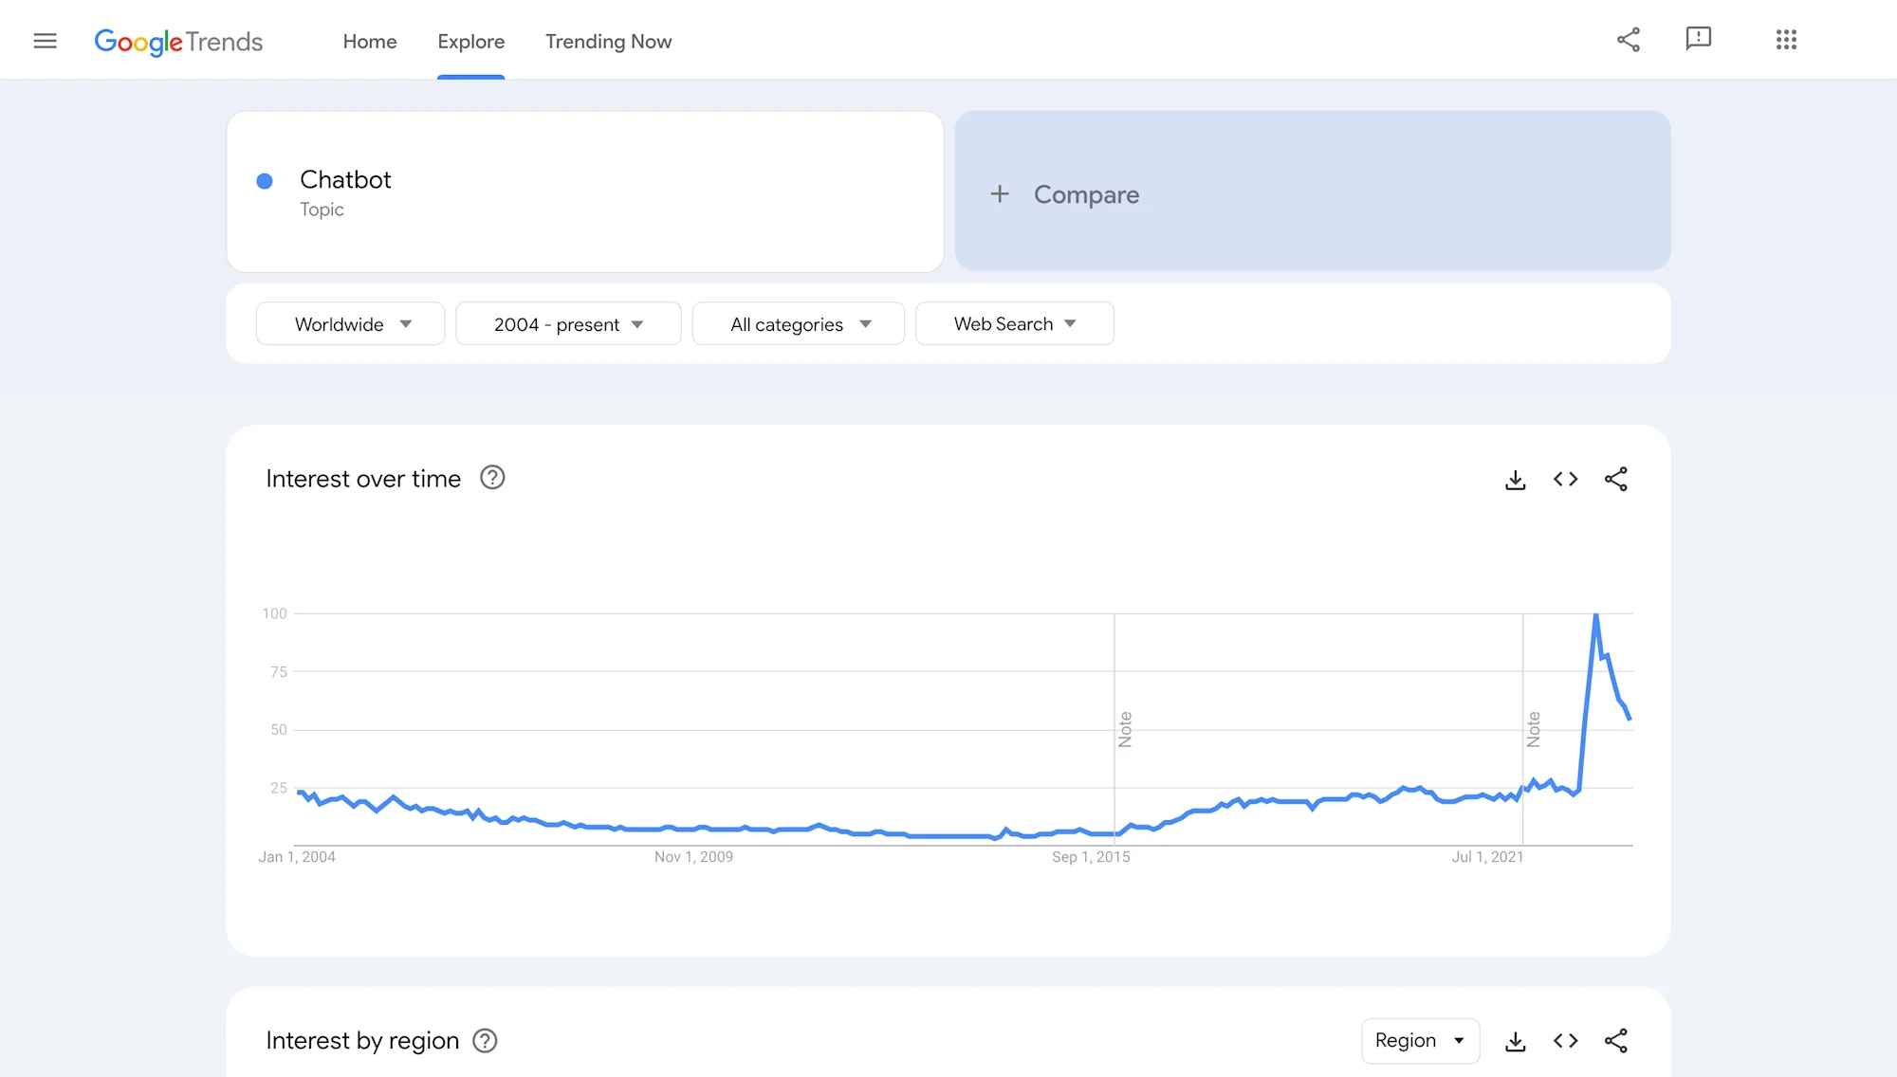
Task: Download Interest over time CSV
Action: tap(1516, 480)
